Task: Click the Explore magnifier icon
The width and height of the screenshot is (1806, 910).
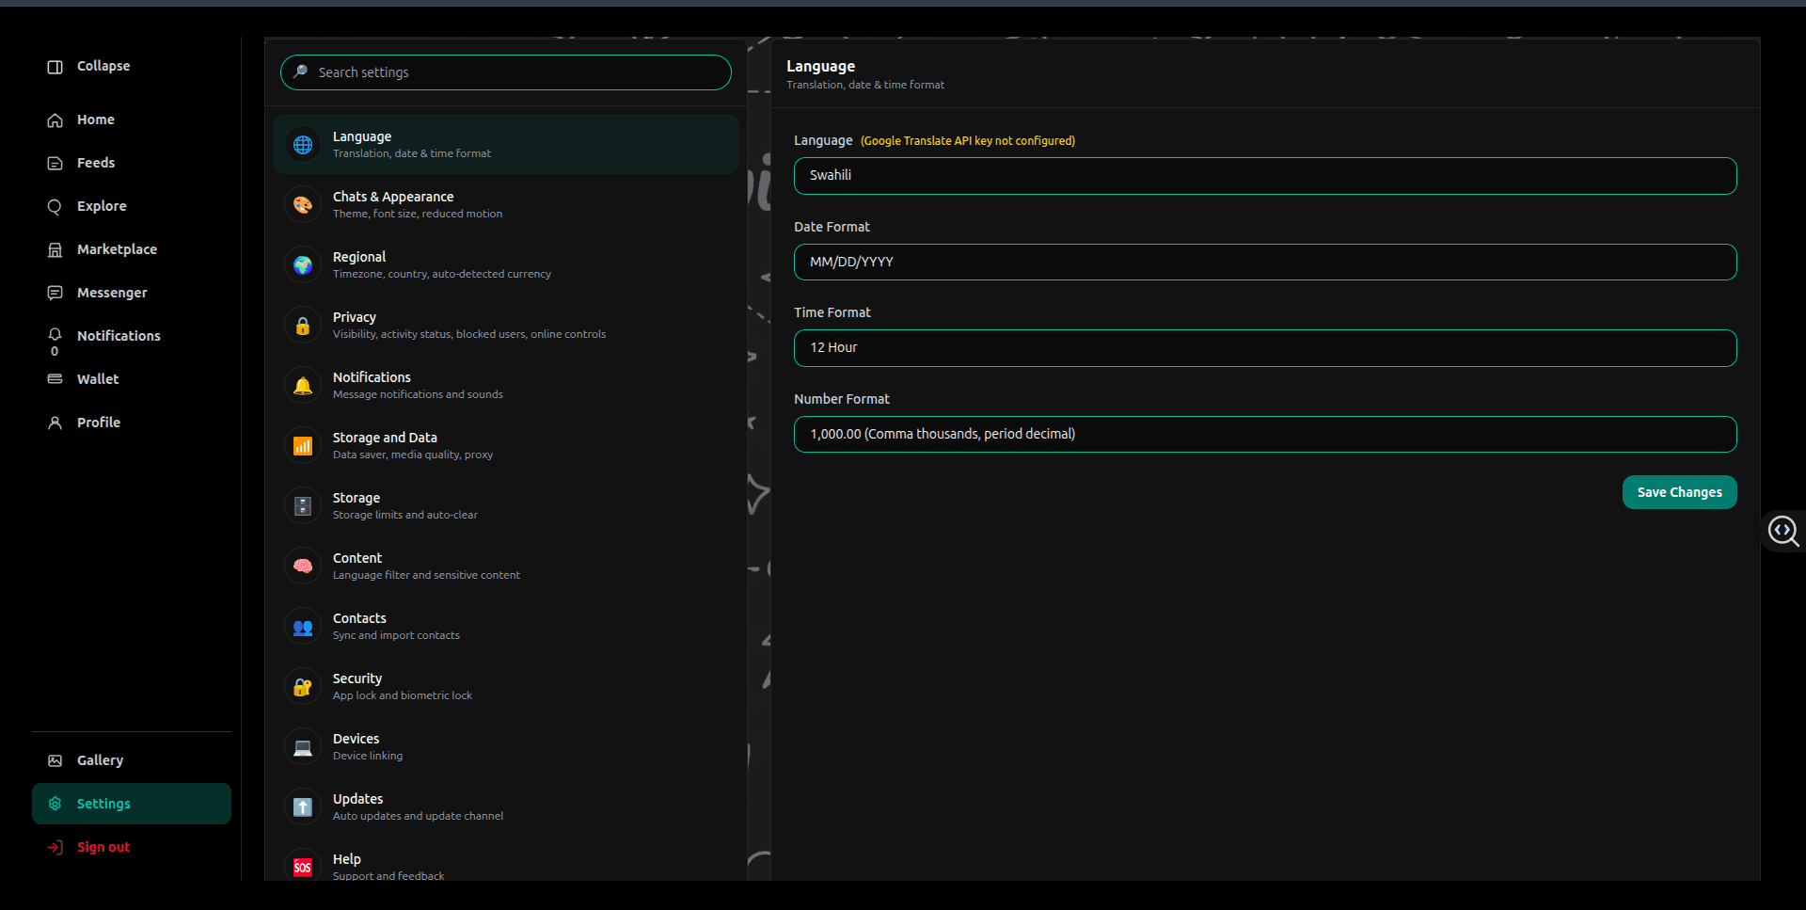Action: (x=55, y=207)
